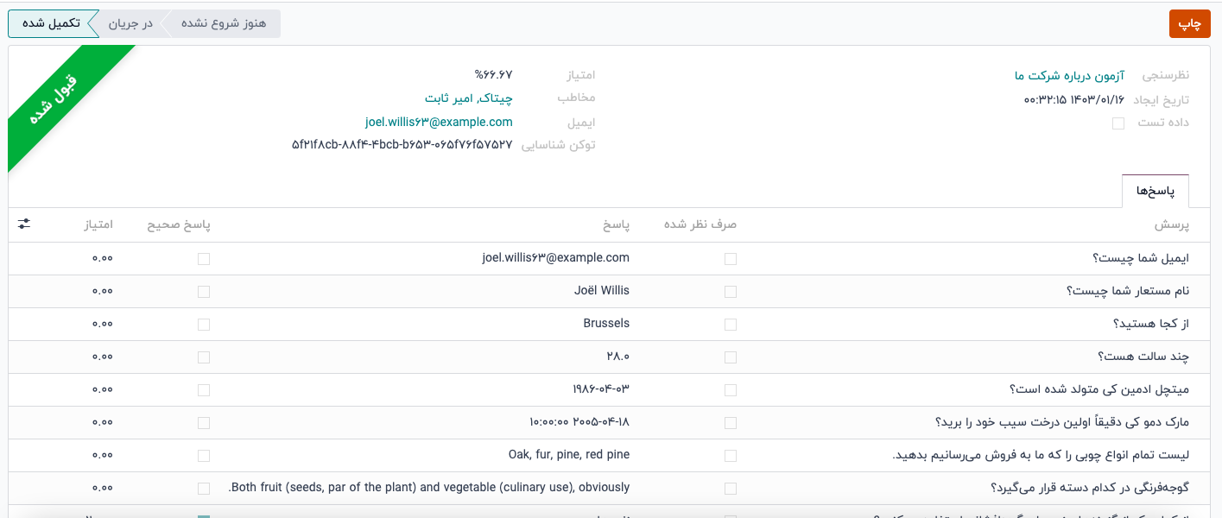
Task: Select the هنوز شروع نشده status stage
Action: point(223,23)
